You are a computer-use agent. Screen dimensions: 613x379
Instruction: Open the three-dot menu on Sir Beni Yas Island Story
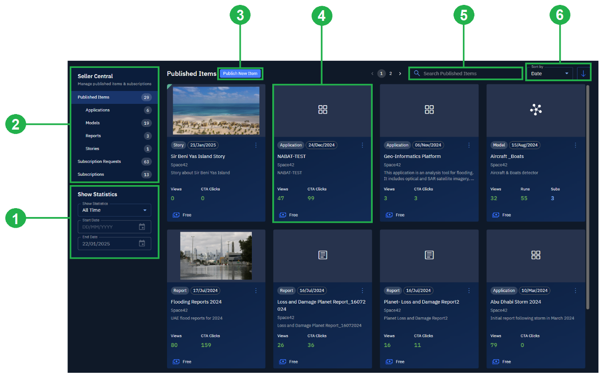click(256, 145)
